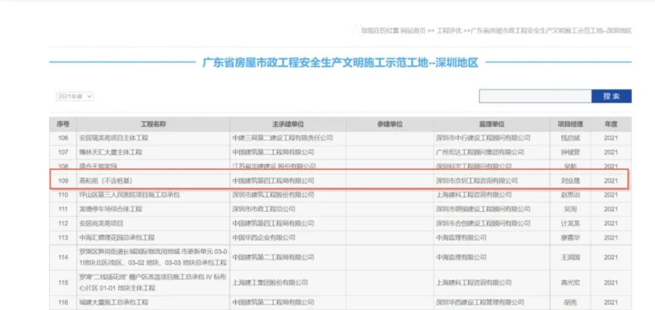Click the 监理单位 column header

point(492,124)
